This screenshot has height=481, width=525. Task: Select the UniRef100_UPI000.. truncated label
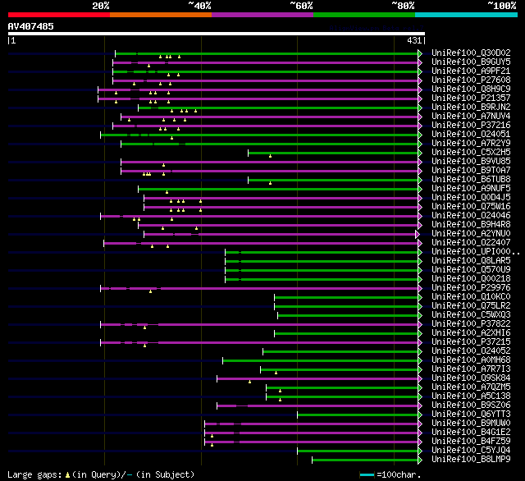click(x=476, y=251)
